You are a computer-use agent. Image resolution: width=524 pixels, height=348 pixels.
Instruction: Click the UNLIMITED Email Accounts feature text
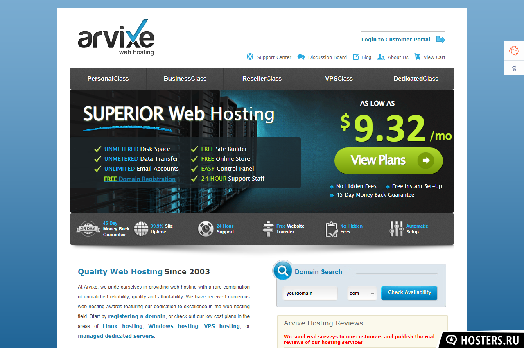click(x=141, y=169)
